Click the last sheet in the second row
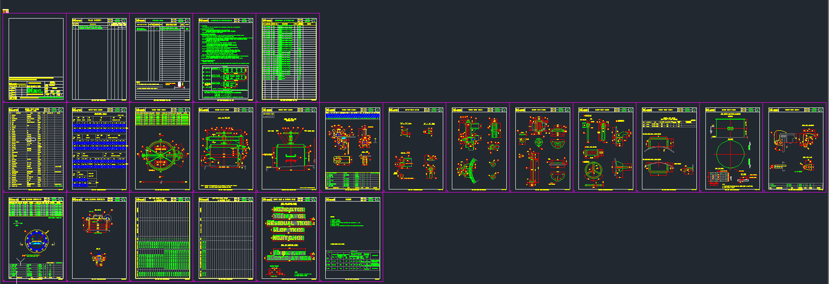Image resolution: width=829 pixels, height=284 pixels. (796, 148)
